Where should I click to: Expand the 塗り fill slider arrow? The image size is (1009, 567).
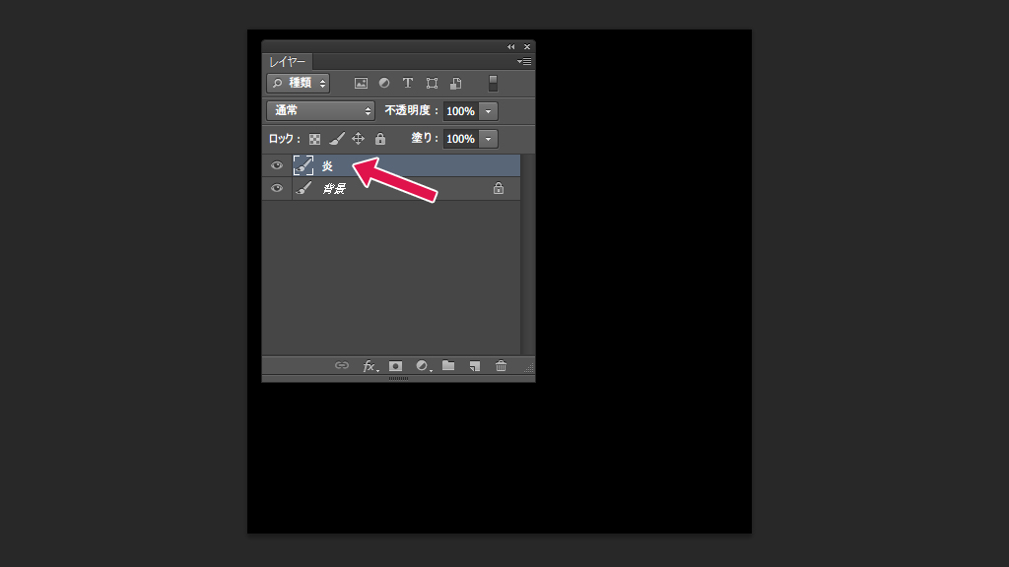[x=489, y=139]
